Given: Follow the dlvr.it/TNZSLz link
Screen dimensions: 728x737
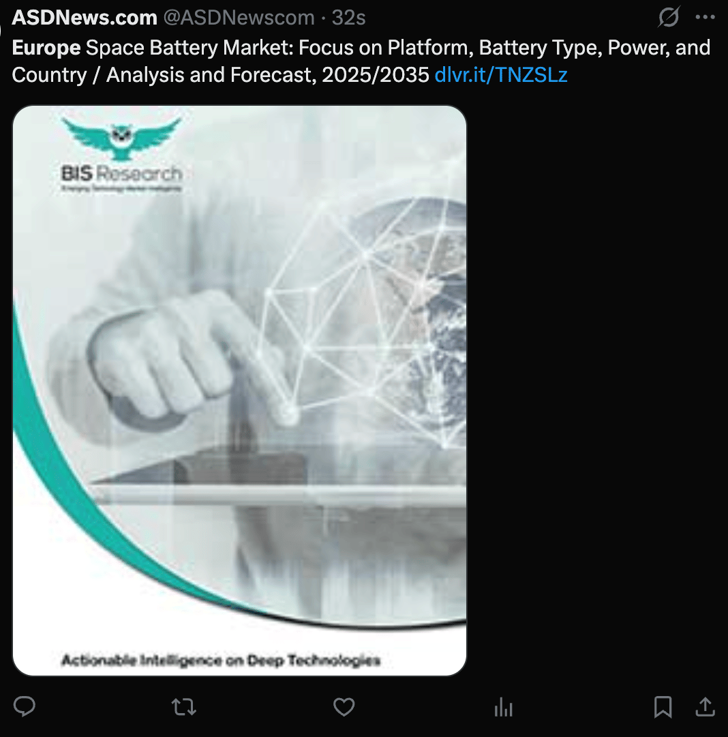Looking at the screenshot, I should click(x=501, y=75).
